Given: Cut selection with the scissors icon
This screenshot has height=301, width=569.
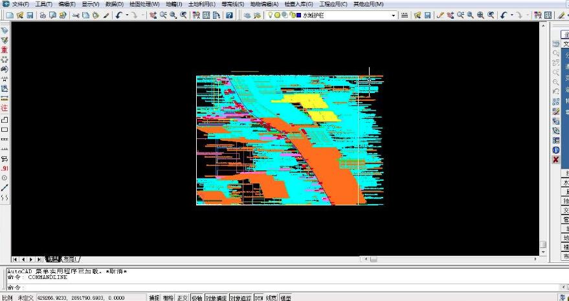Looking at the screenshot, I should [x=76, y=16].
